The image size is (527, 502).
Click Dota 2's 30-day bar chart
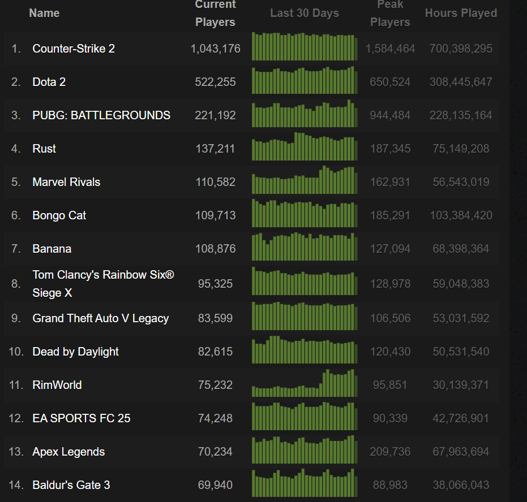305,80
